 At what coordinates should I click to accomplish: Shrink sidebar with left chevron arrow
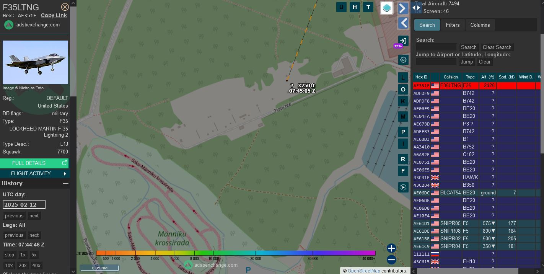click(x=403, y=23)
